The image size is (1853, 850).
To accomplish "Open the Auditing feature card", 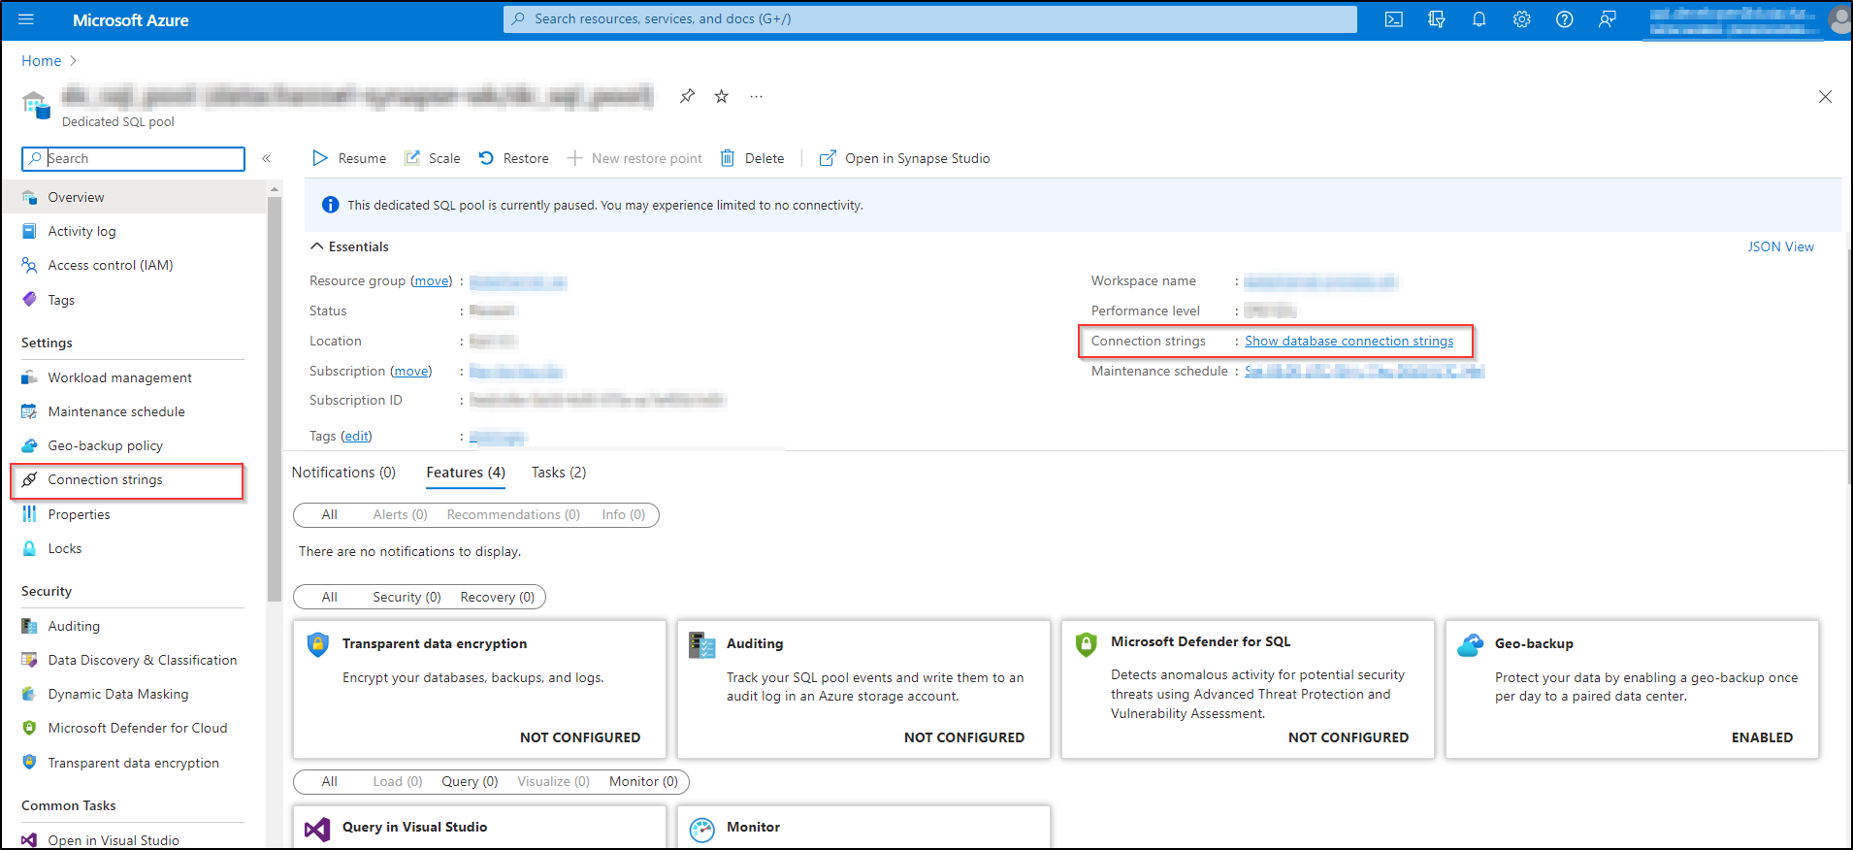I will (863, 689).
